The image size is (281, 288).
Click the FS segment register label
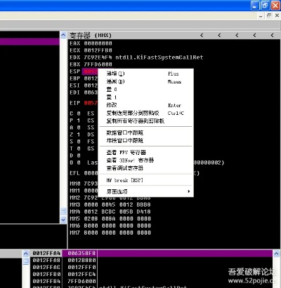(91, 142)
